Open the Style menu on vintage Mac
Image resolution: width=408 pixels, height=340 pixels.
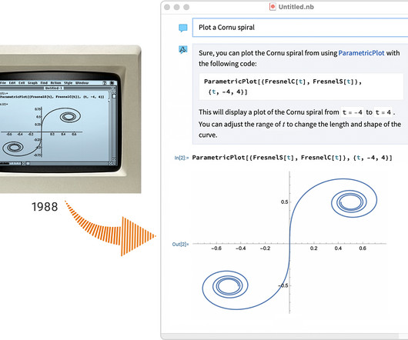69,83
